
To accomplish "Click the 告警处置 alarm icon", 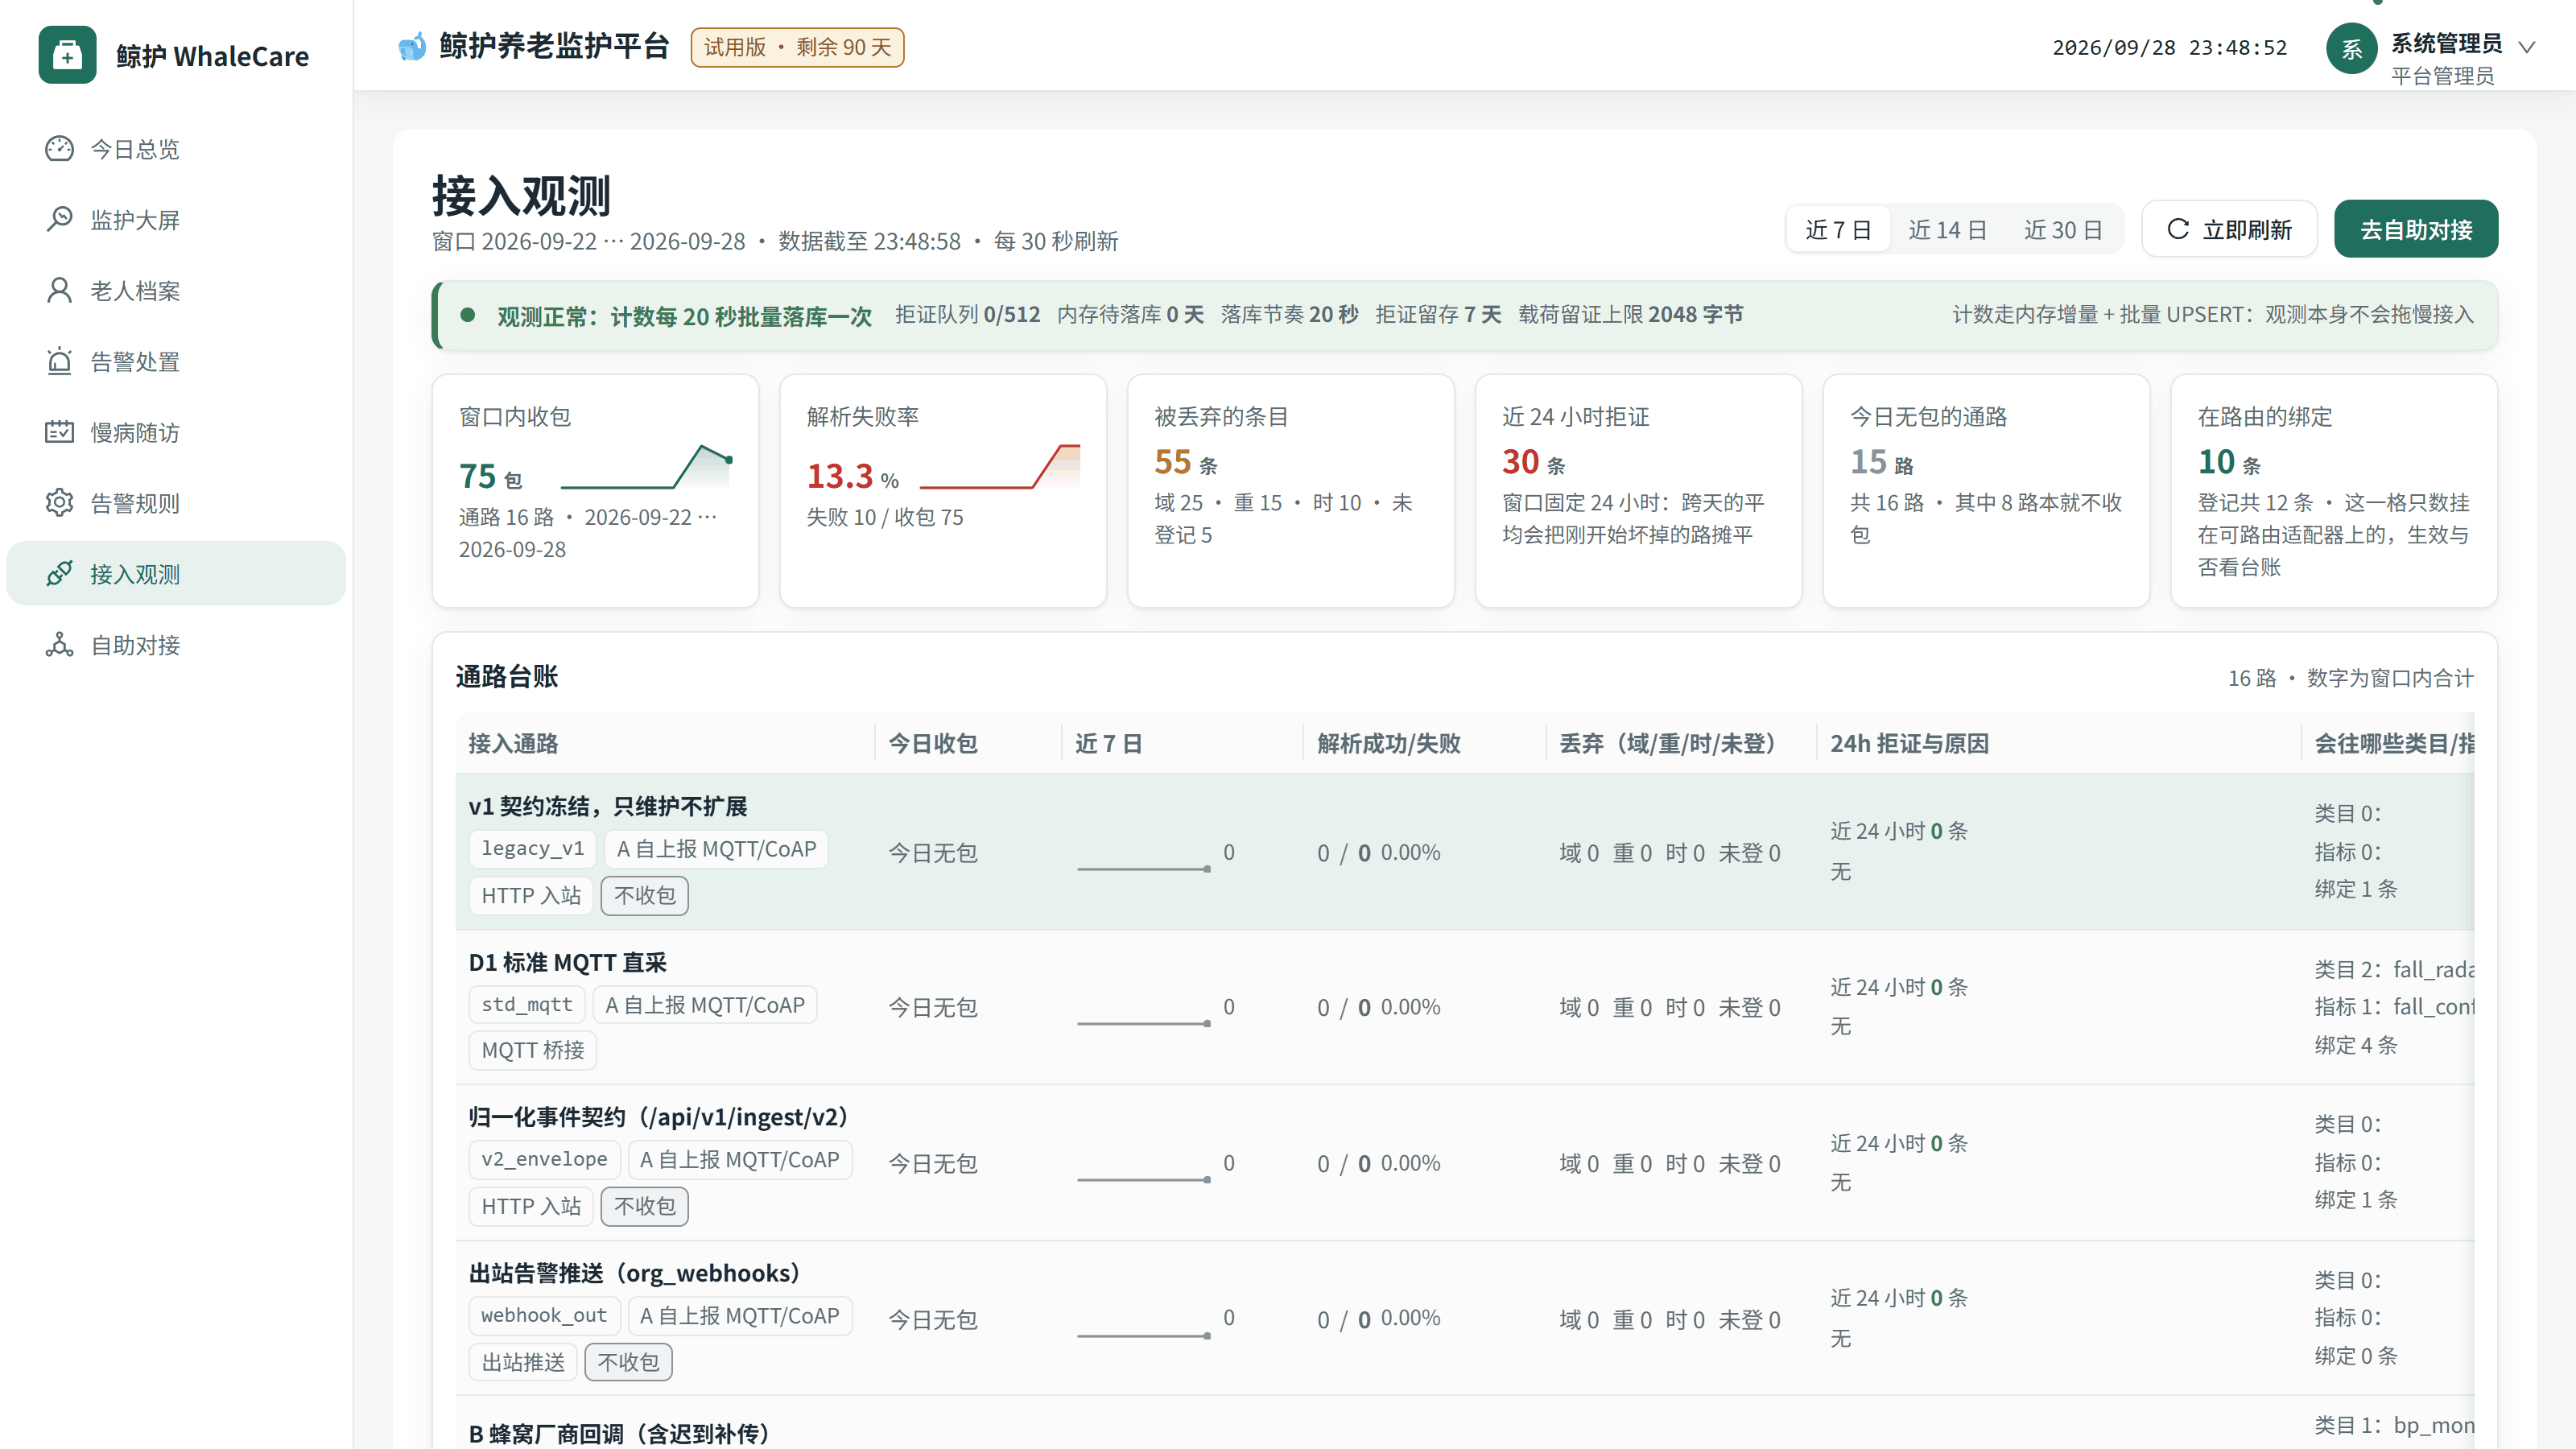I will (59, 361).
